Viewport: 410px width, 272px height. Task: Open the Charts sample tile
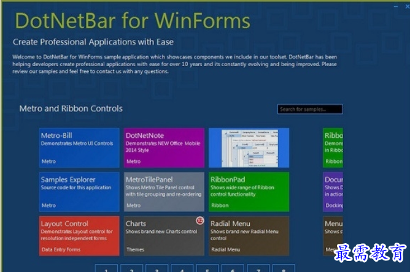coord(164,236)
